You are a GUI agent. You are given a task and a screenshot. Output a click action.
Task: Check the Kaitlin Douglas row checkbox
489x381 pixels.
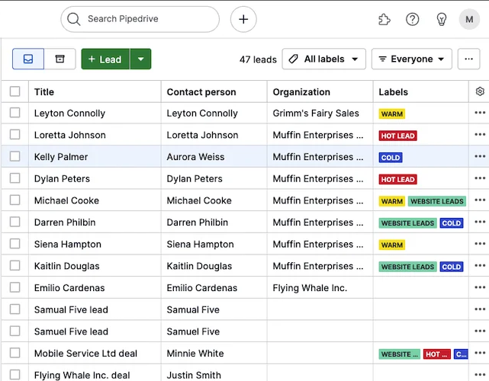[x=15, y=265]
